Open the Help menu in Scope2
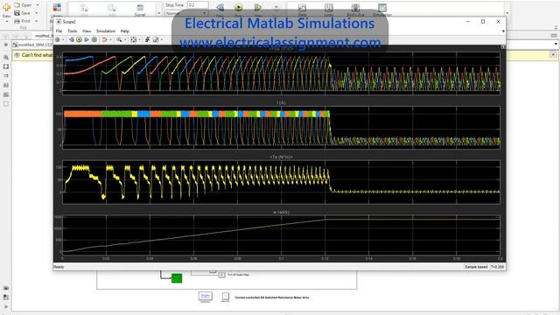 [x=124, y=31]
